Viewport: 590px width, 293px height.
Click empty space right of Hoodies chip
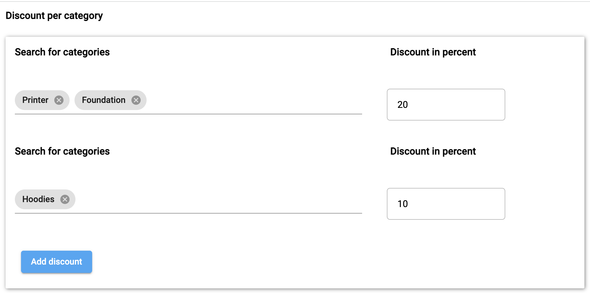coord(216,200)
